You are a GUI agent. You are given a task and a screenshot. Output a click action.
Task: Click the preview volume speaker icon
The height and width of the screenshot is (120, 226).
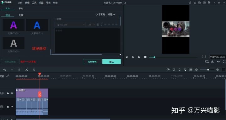point(218,62)
